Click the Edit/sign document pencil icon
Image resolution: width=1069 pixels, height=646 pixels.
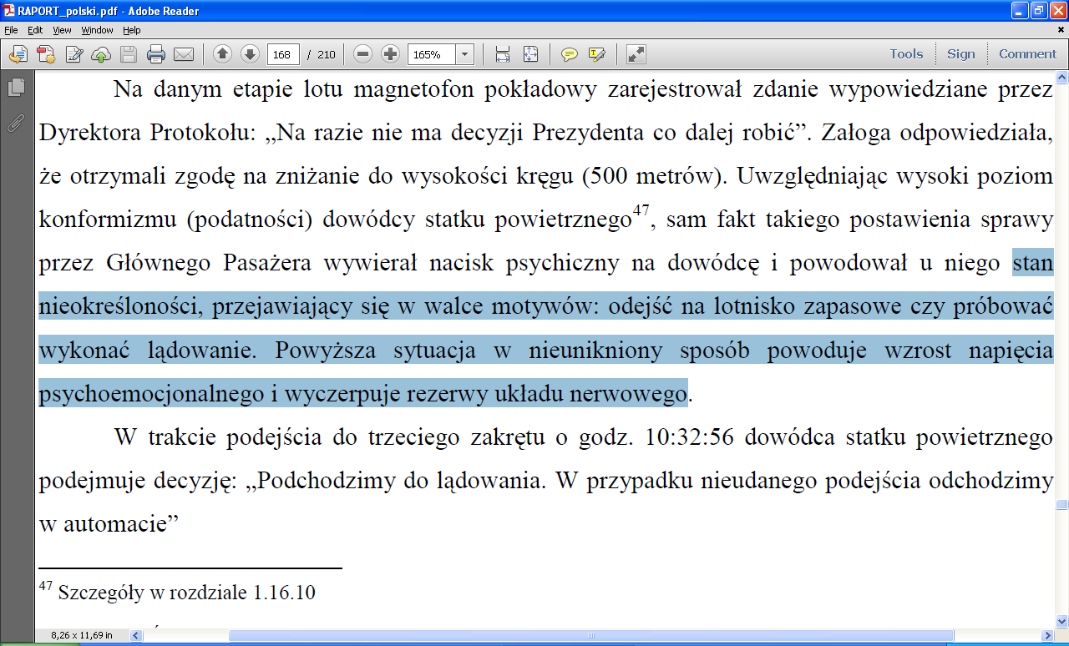pyautogui.click(x=73, y=54)
